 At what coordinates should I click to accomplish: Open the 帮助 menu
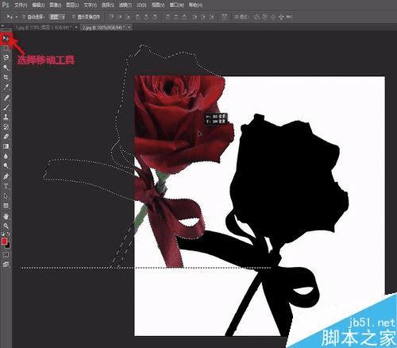(x=195, y=5)
